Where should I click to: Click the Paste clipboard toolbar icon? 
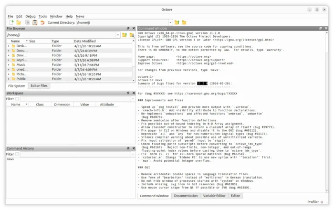[35, 22]
